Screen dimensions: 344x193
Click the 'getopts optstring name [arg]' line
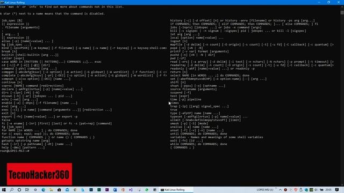[26, 140]
